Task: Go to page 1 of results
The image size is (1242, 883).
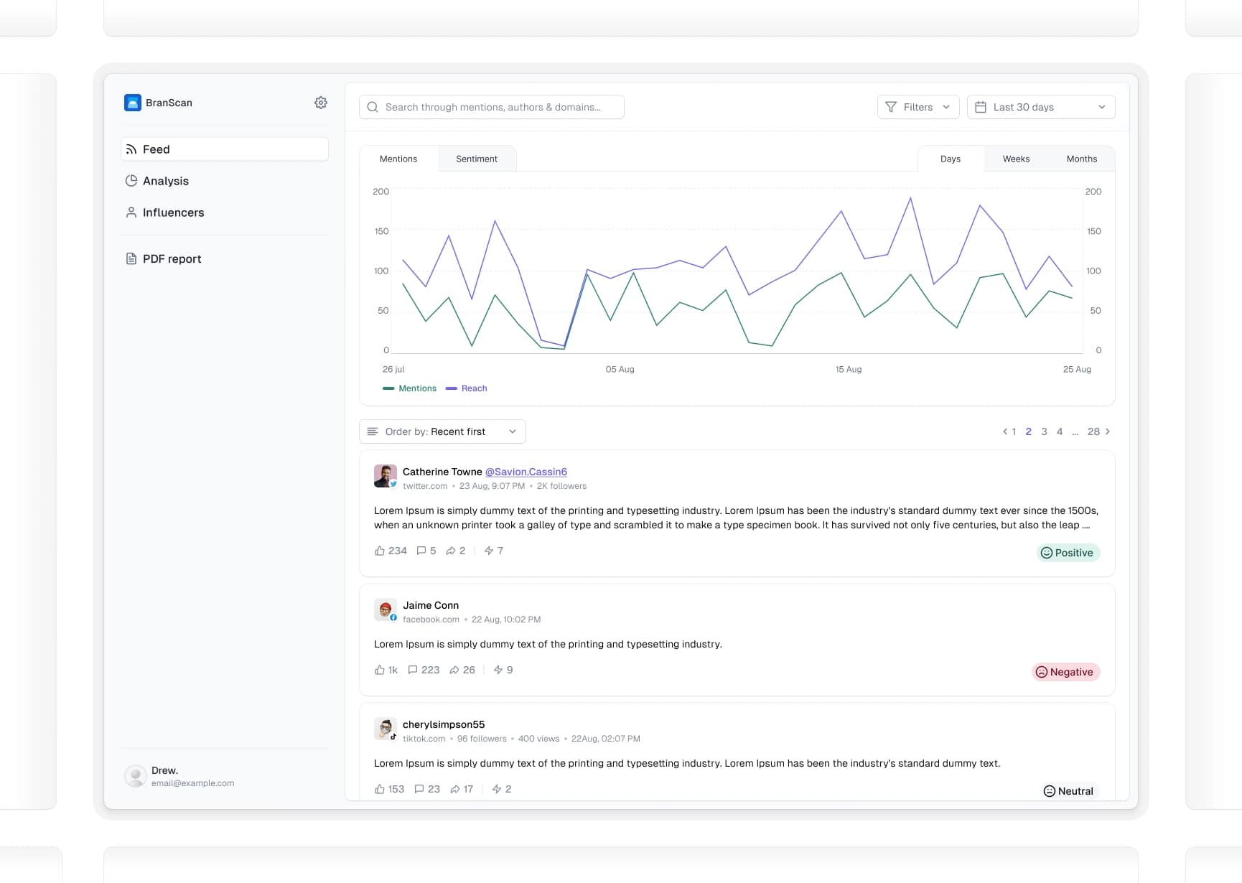Action: click(1014, 431)
